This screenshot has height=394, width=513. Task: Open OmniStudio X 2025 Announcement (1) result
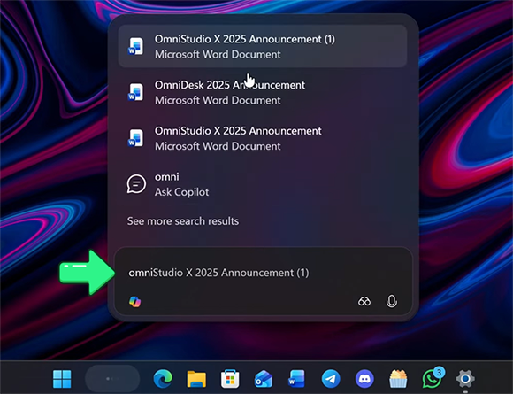pyautogui.click(x=263, y=46)
